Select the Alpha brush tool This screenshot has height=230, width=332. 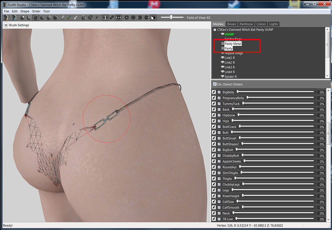pos(76,18)
